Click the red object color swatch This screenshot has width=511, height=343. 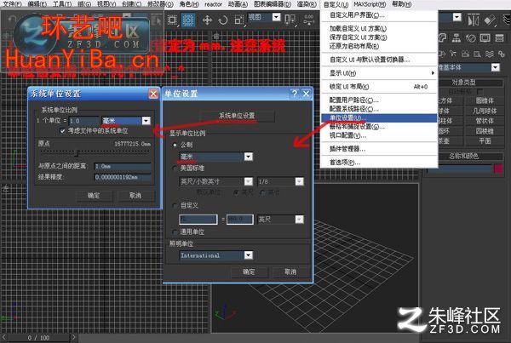click(498, 169)
